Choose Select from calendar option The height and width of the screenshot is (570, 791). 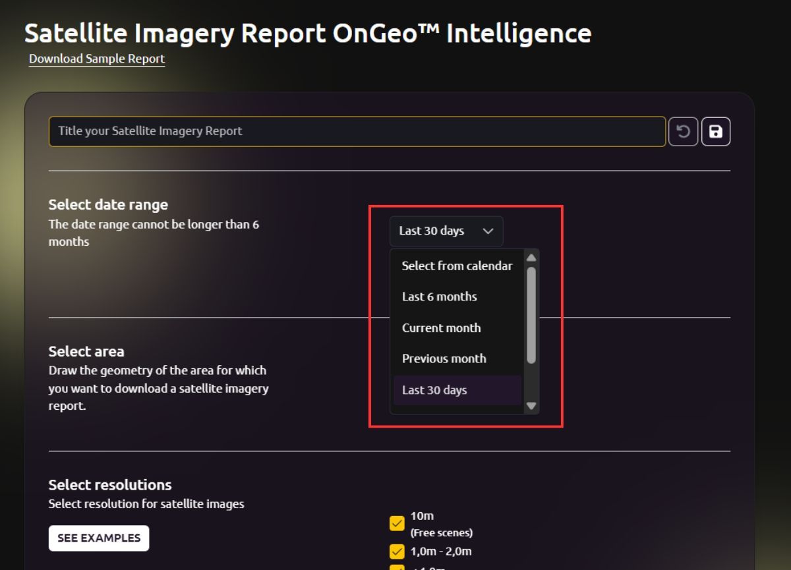pyautogui.click(x=457, y=266)
